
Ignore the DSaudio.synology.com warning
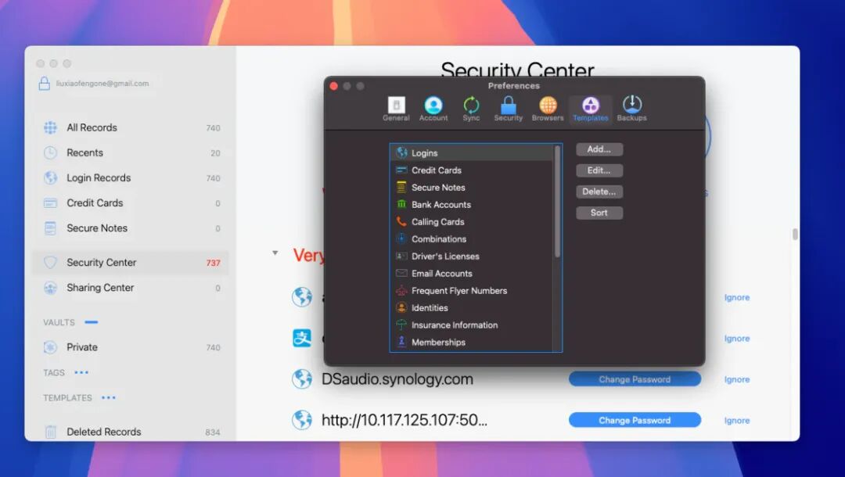(x=737, y=379)
